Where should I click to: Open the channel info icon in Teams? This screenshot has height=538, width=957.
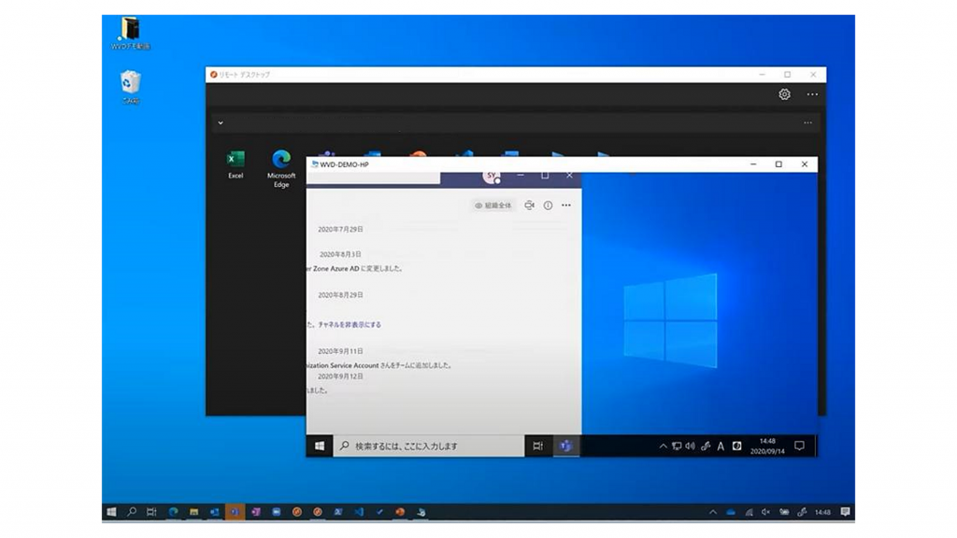click(548, 205)
